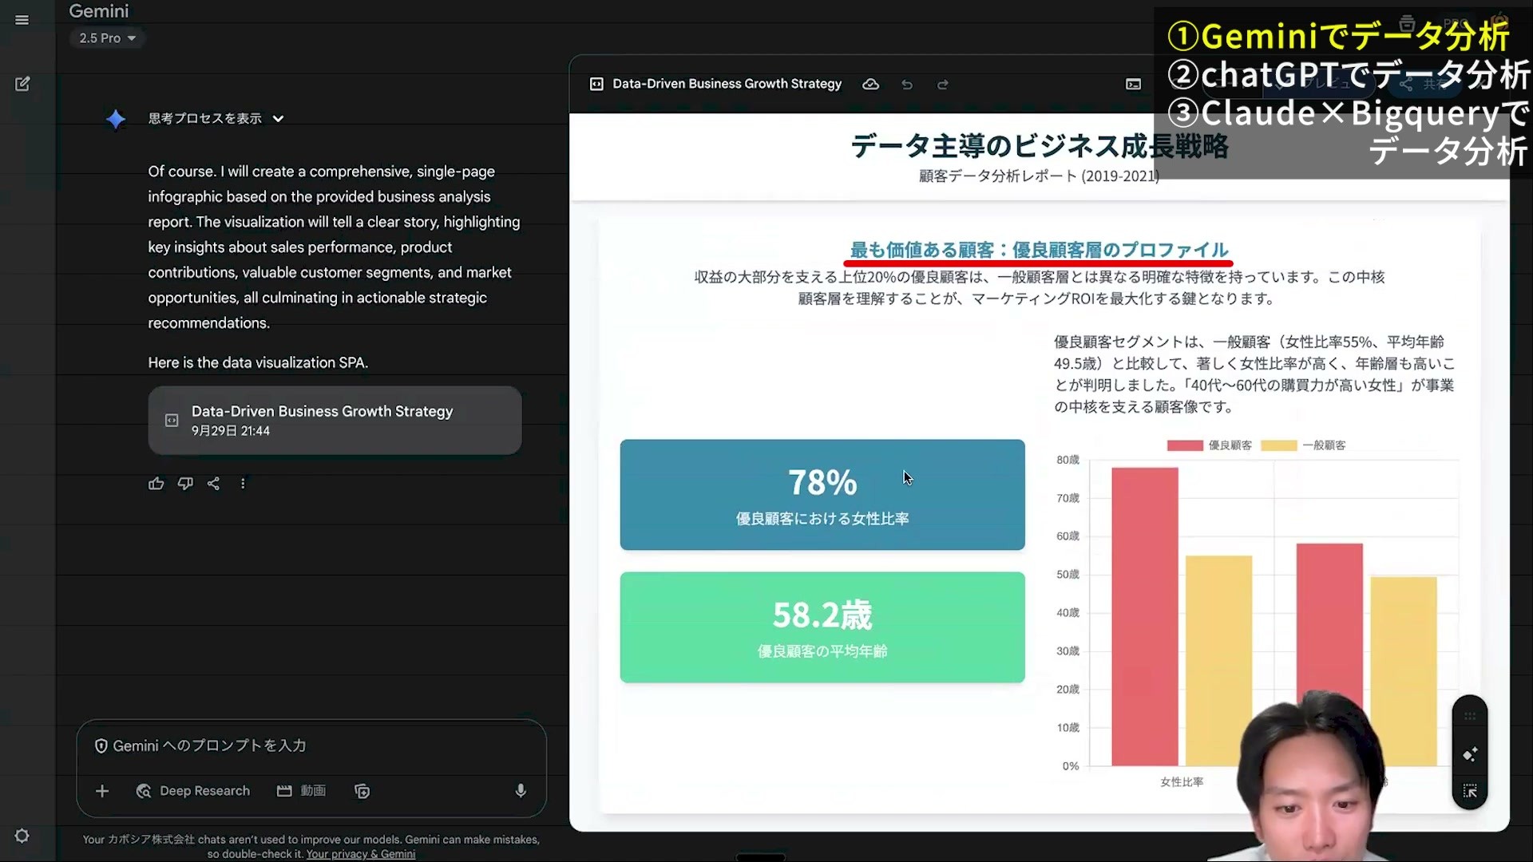
Task: Click the cloud save icon in canvas header
Action: coord(871,85)
